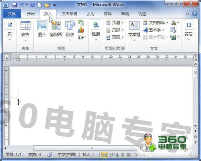Switch to the 页面布局 tab
Screen dimensions: 201x161
(x=69, y=14)
